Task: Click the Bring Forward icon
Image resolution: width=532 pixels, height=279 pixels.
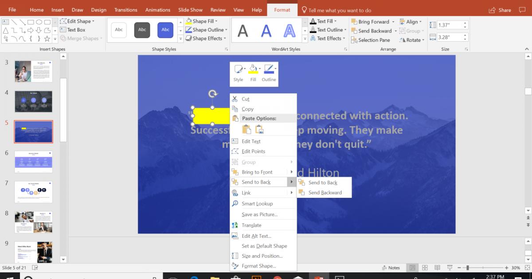Action: [354, 21]
